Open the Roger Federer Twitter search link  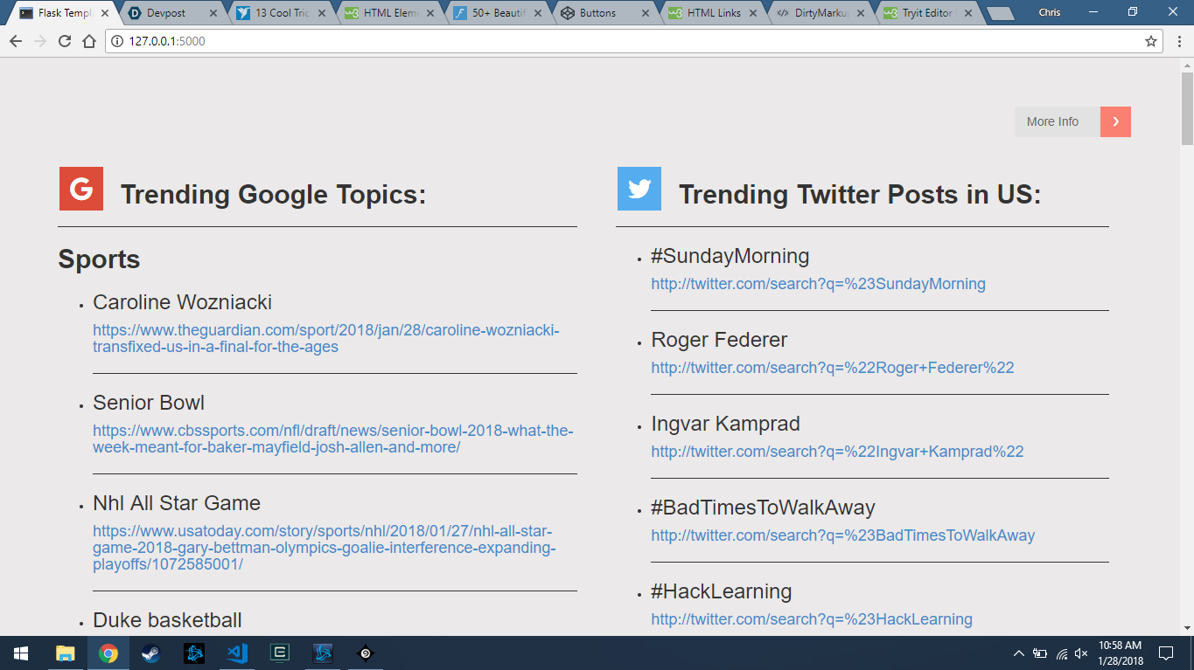click(x=833, y=368)
